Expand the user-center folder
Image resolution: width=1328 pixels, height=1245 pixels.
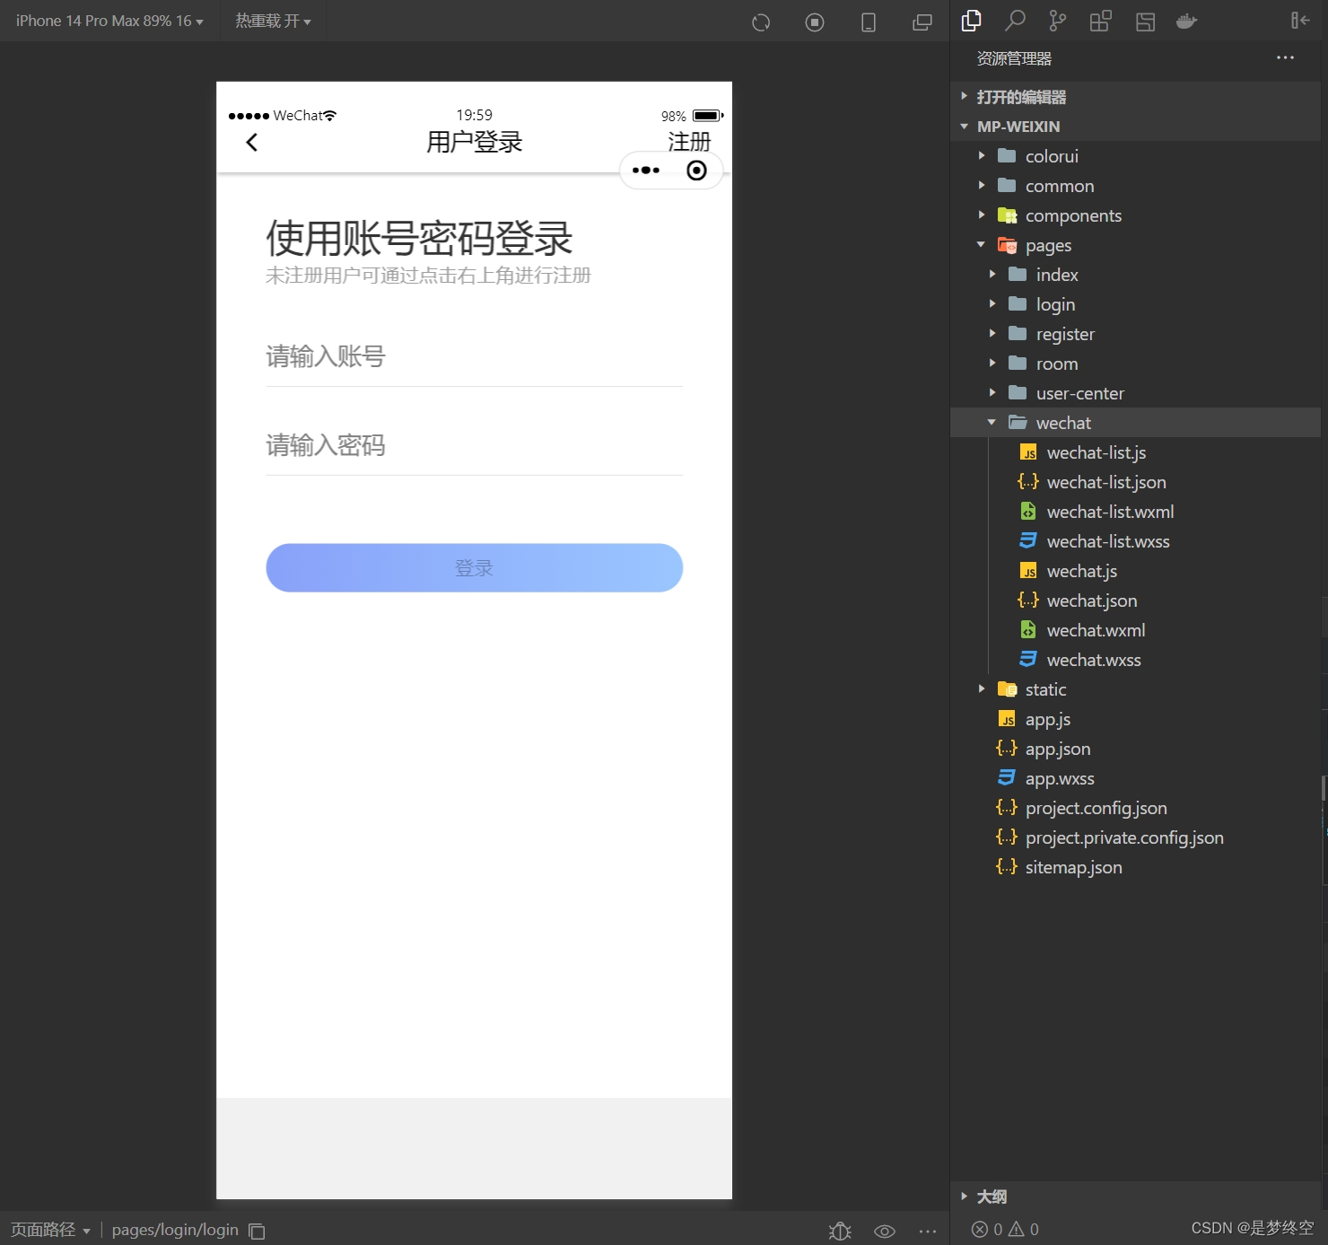click(x=1135, y=393)
